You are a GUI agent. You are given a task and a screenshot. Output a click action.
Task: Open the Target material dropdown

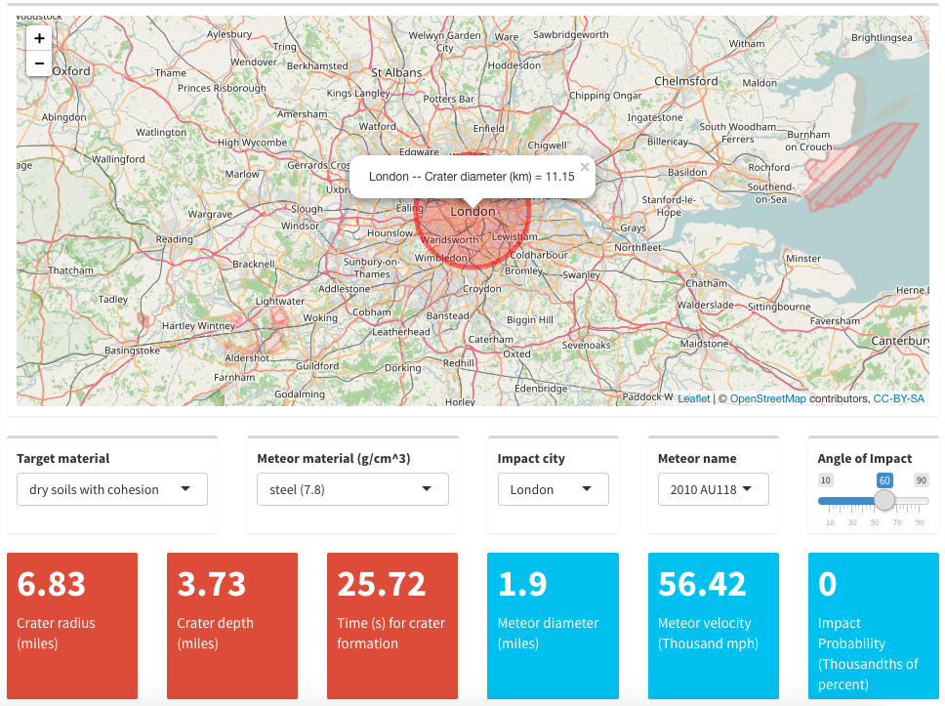[111, 489]
